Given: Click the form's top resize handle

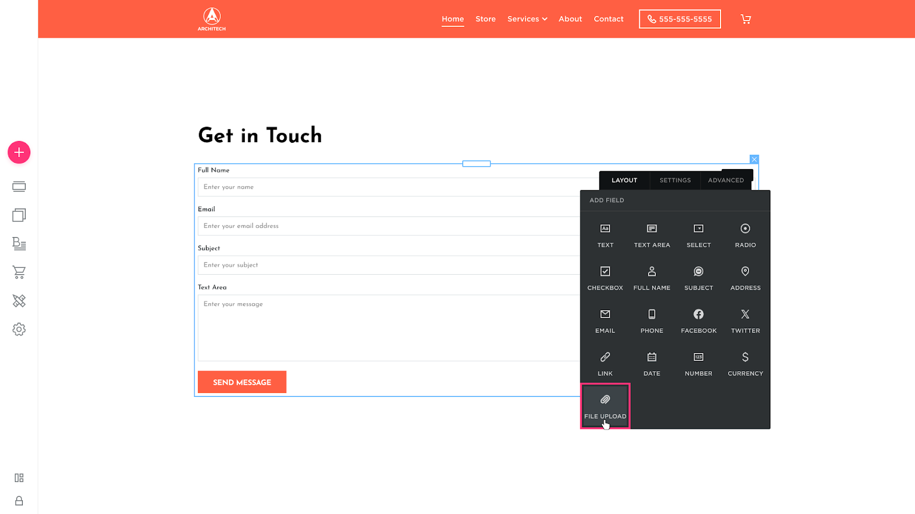Looking at the screenshot, I should point(476,164).
